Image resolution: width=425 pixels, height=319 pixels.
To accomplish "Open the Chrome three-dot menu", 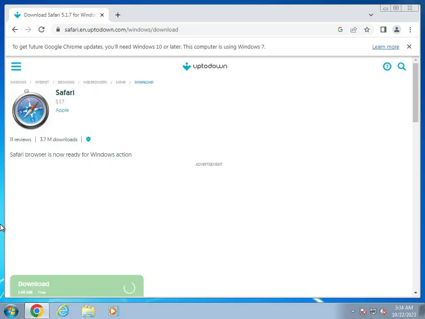I will (410, 29).
